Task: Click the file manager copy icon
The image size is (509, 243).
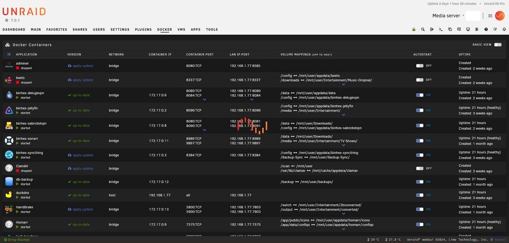Action: click(450, 29)
